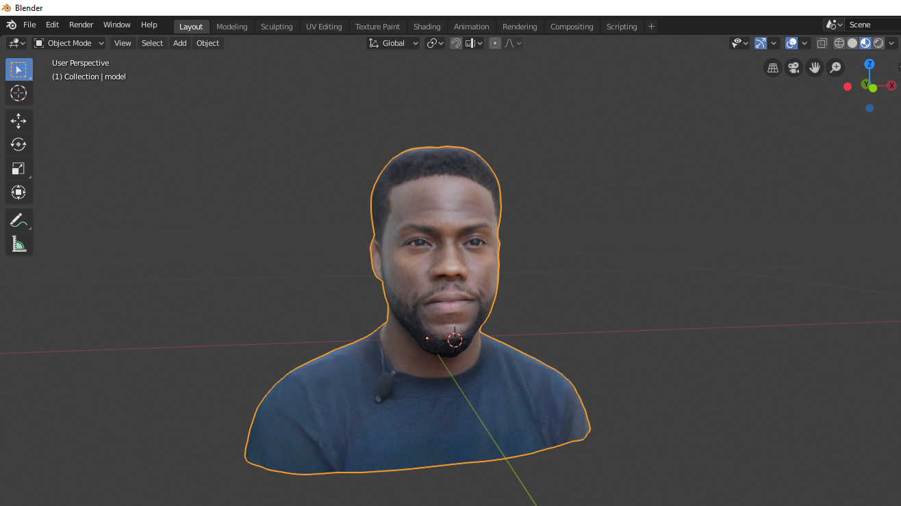Image resolution: width=901 pixels, height=506 pixels.
Task: Toggle viewport overlays display
Action: [x=791, y=43]
